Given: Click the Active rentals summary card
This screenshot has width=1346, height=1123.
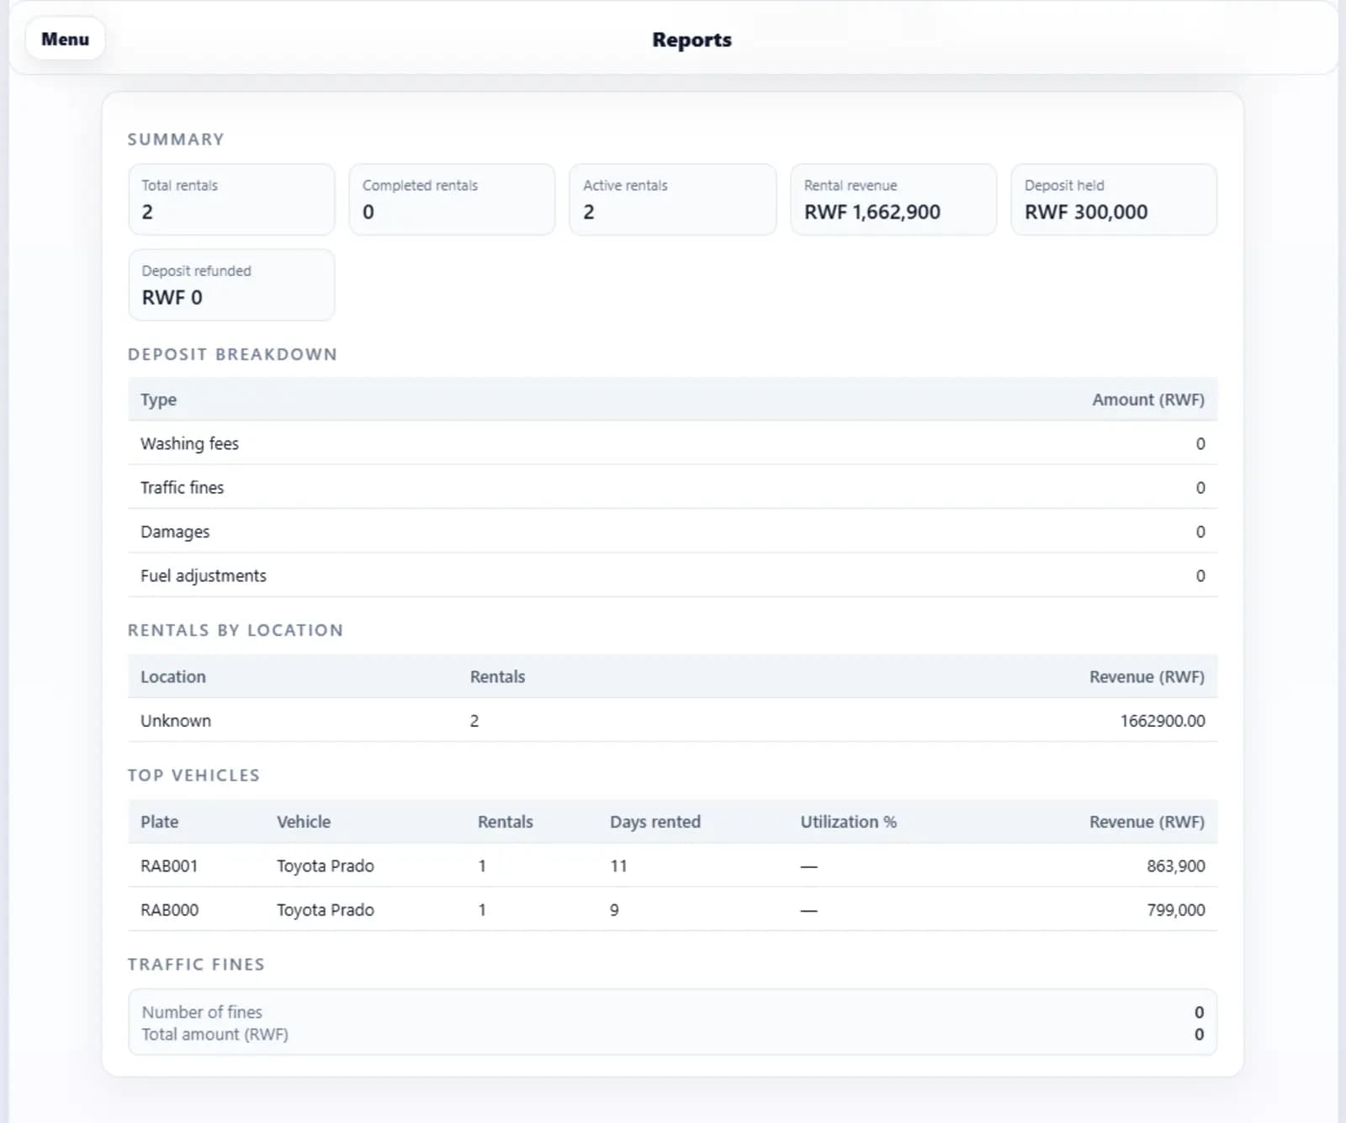Looking at the screenshot, I should click(x=672, y=199).
